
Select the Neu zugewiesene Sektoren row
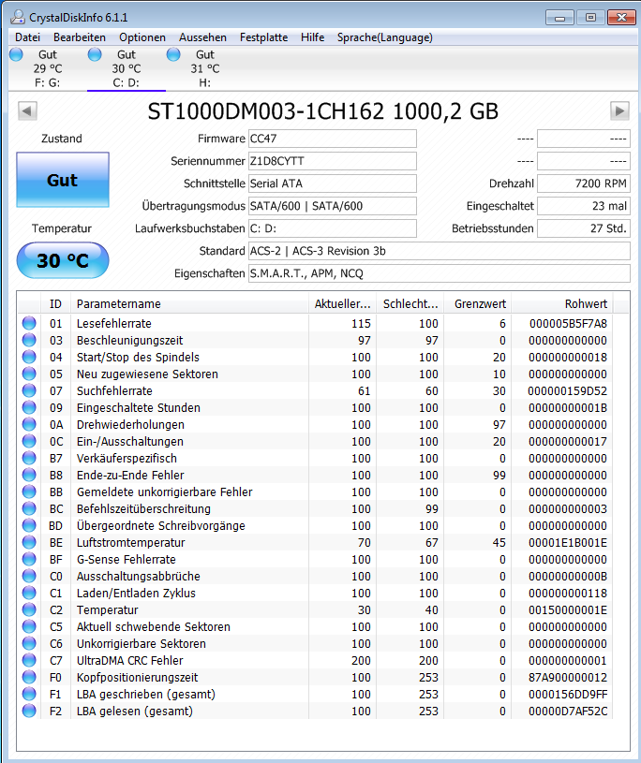tap(315, 374)
